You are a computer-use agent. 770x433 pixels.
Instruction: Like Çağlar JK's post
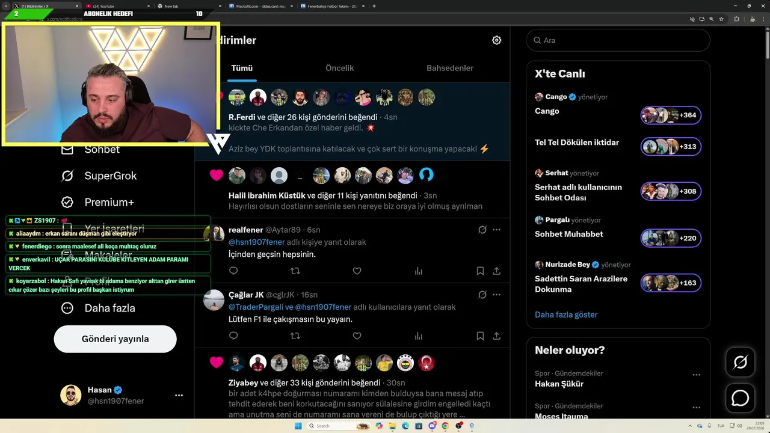(357, 336)
